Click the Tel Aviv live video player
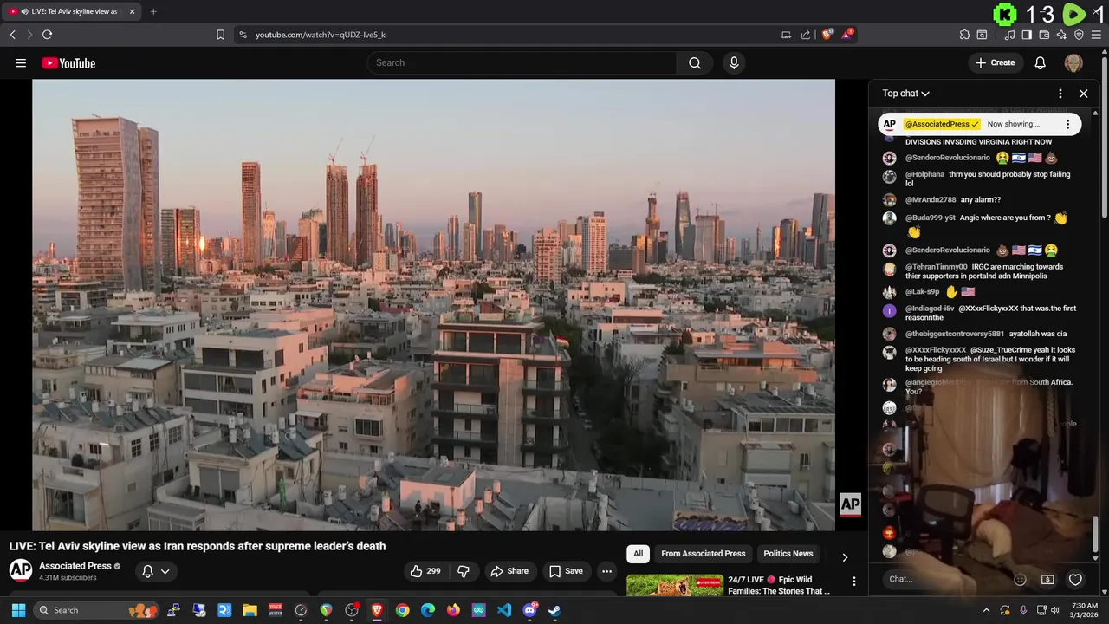 coord(433,304)
